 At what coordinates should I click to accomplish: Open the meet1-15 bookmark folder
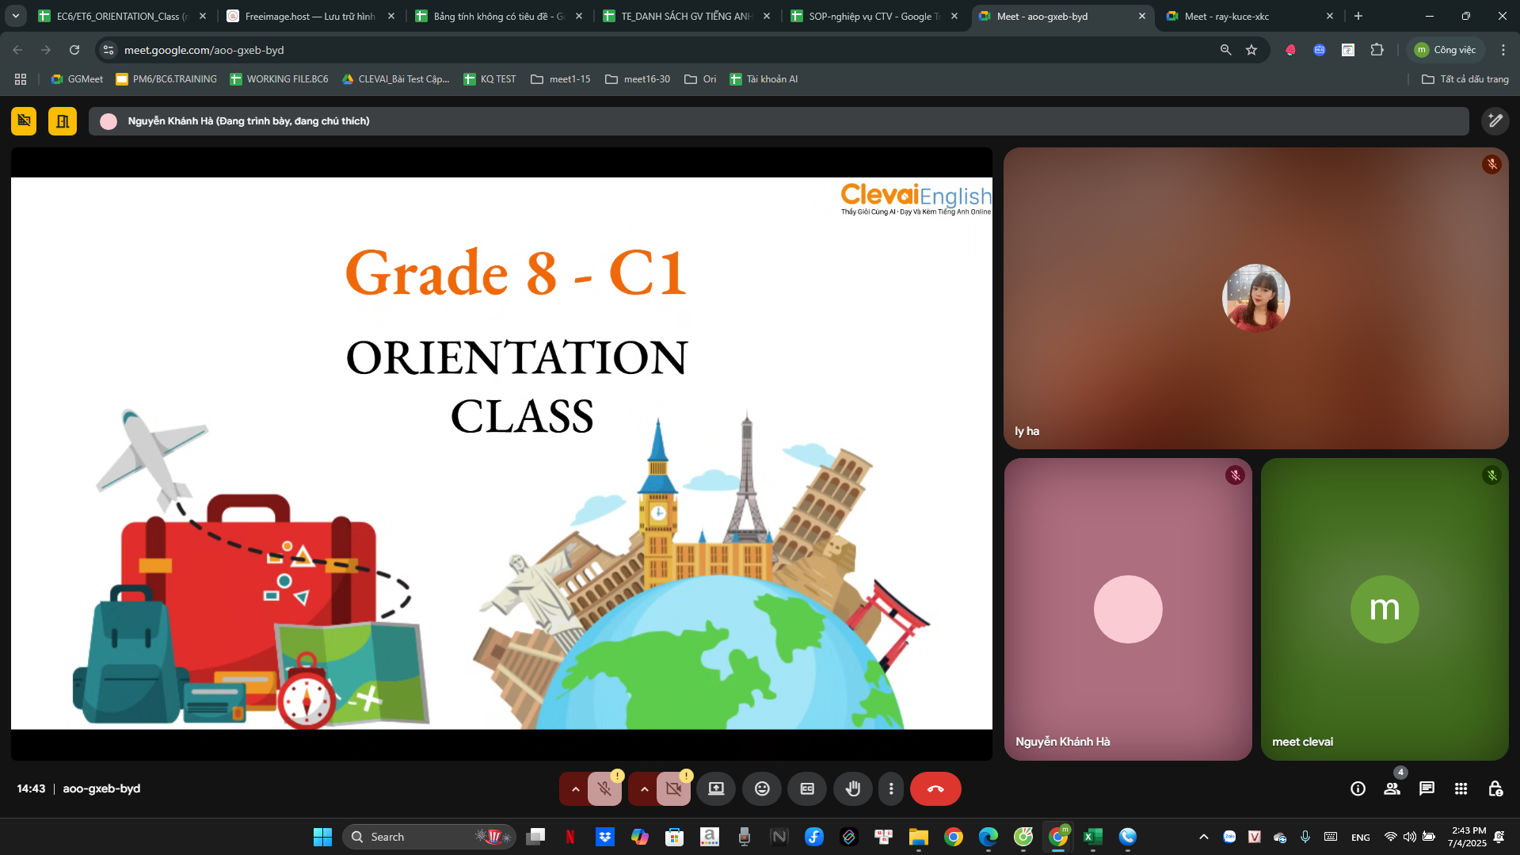(560, 79)
